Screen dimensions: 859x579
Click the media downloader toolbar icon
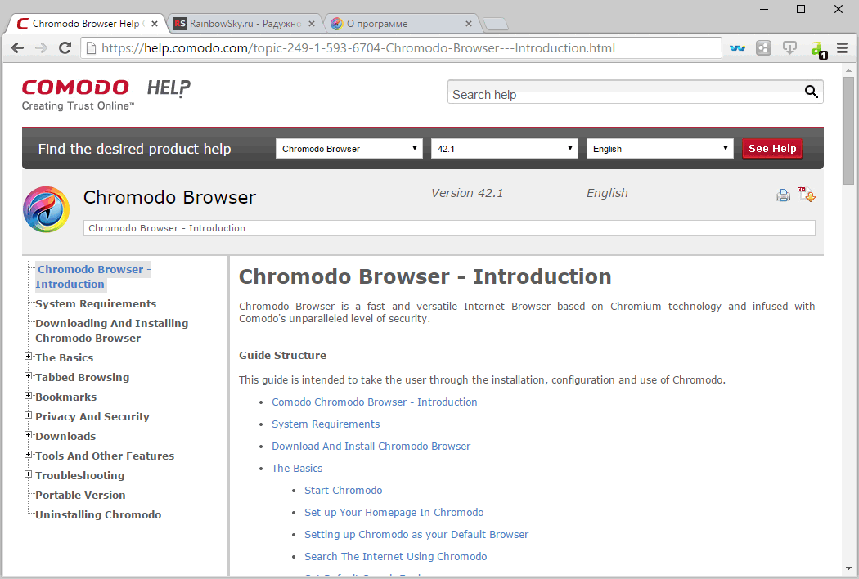789,48
